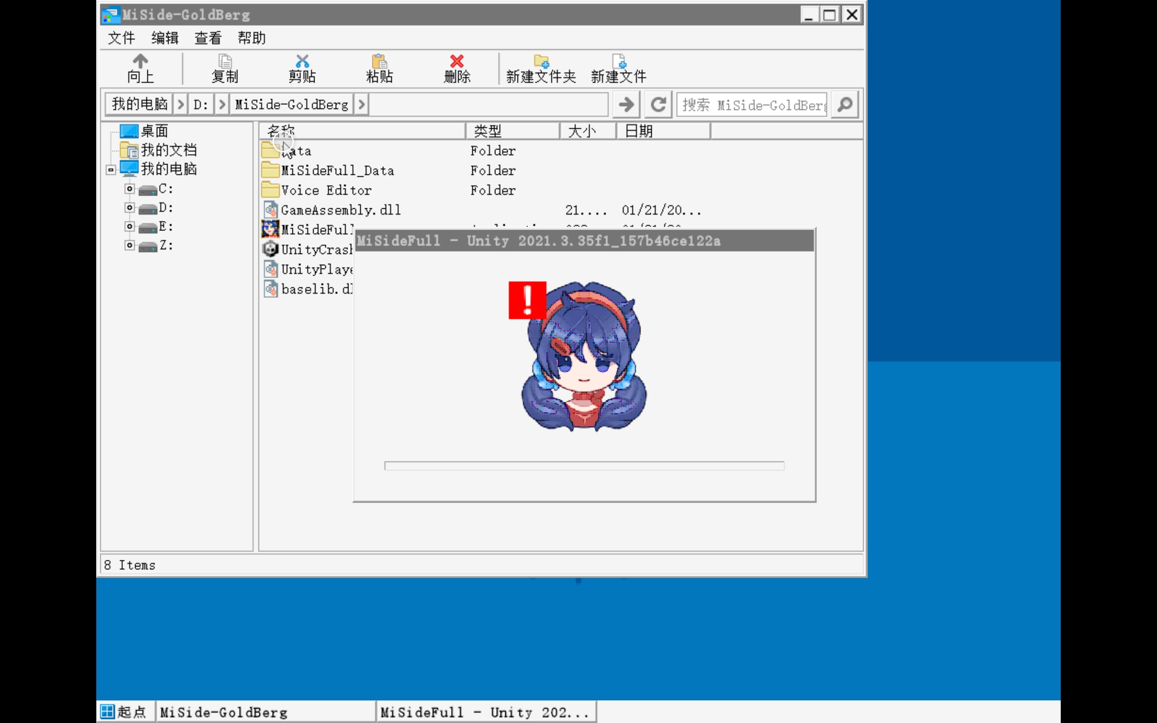Switch to MiSide-GoldBerg taskbar entry
The height and width of the screenshot is (723, 1157).
coord(266,712)
